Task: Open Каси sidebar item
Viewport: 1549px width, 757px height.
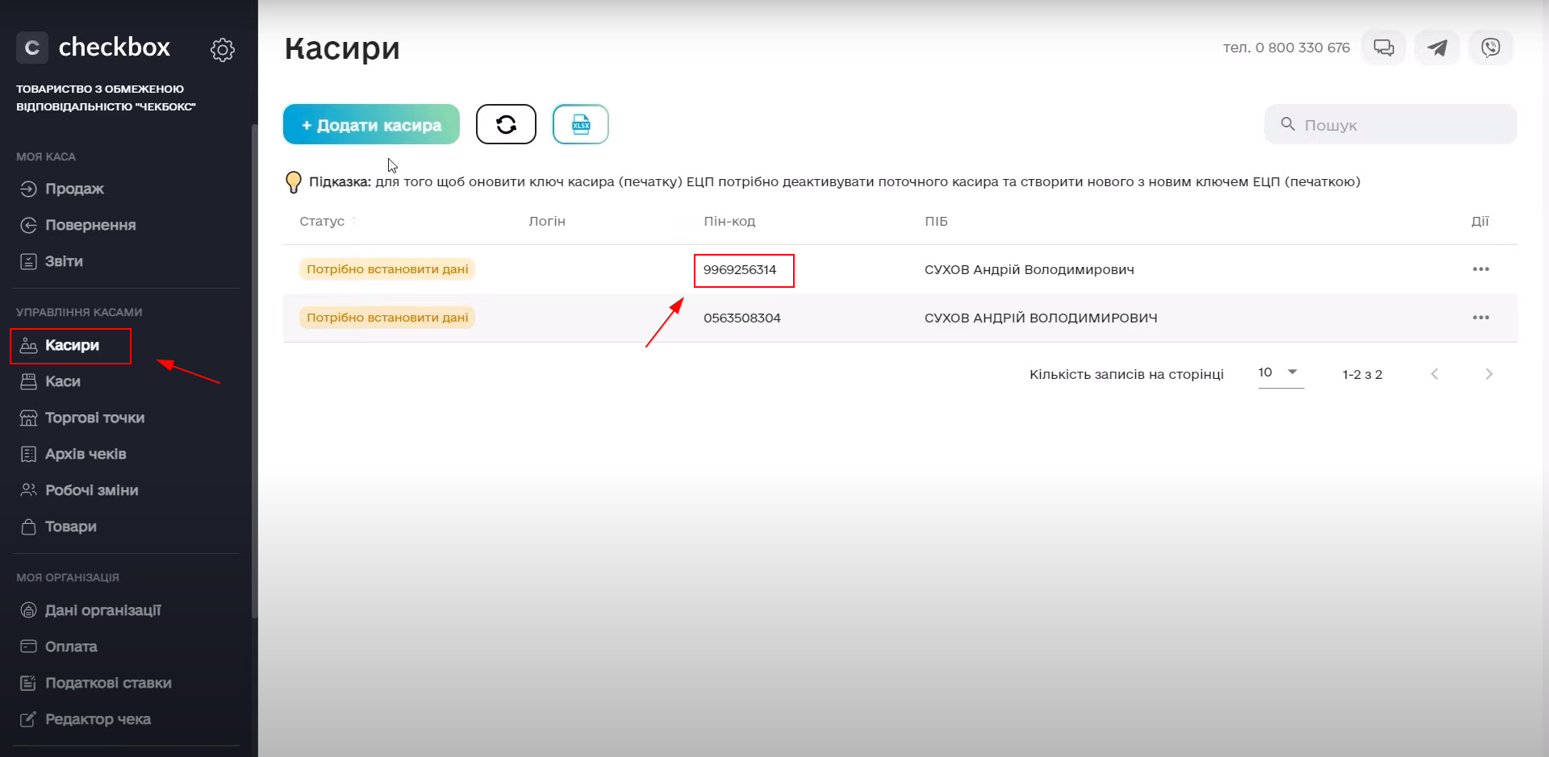Action: click(50, 381)
